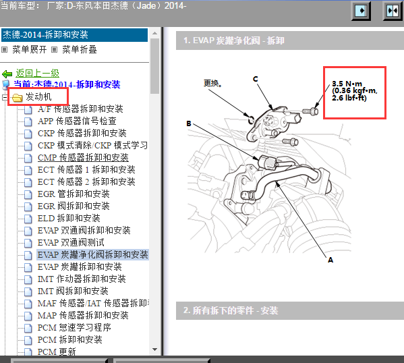Click the 杰德-2014-拆卸和安装 title bar
The image size is (404, 363).
[74, 35]
